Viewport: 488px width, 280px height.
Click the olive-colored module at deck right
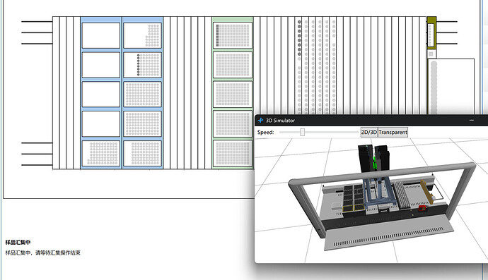(x=431, y=33)
